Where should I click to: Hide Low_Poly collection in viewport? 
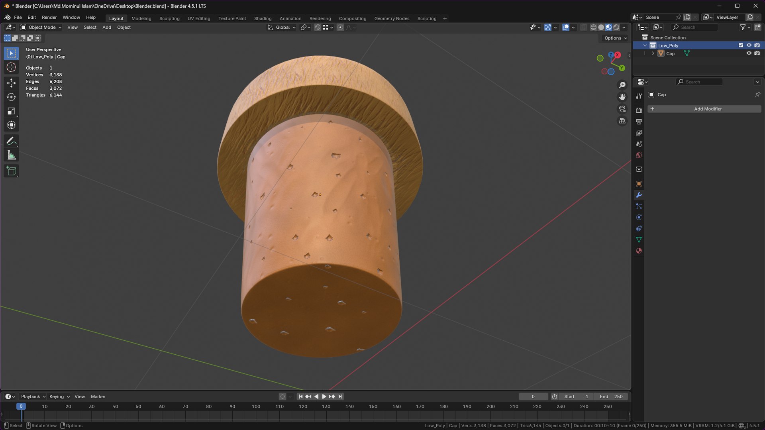pyautogui.click(x=749, y=45)
